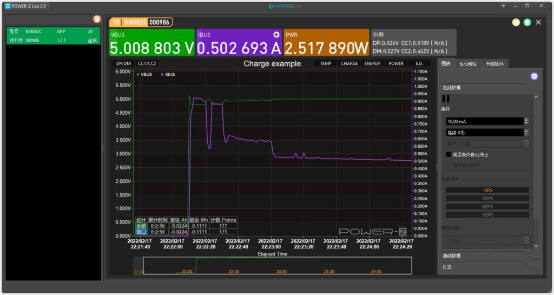Image resolution: width=554 pixels, height=295 pixels.
Task: Click the 23:00 marker on overview timeline
Action: point(281,272)
